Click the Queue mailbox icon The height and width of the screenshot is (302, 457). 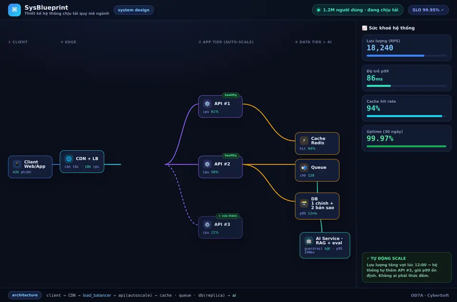click(304, 167)
